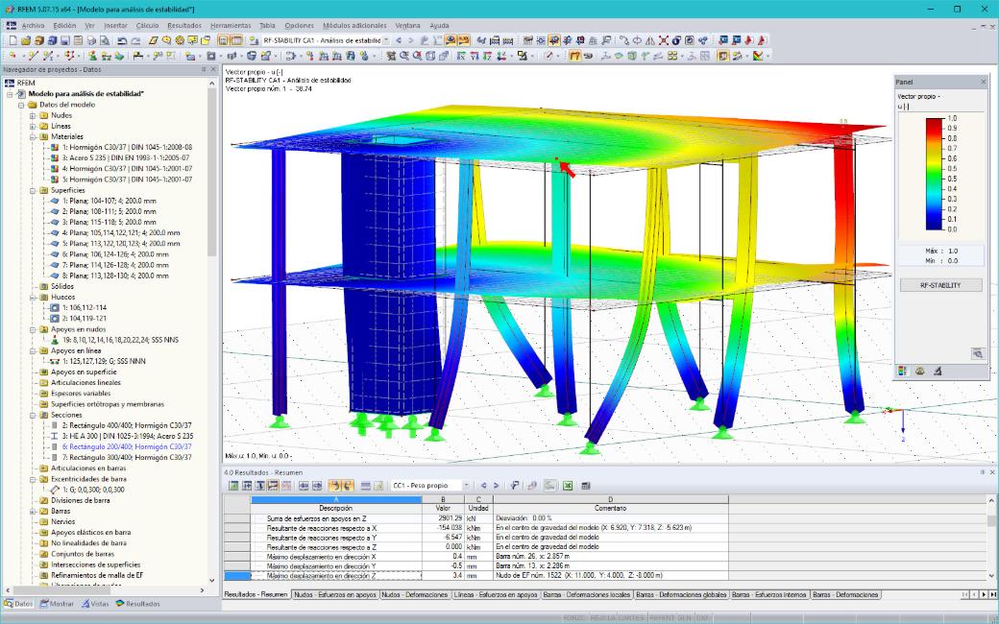The image size is (999, 624).
Task: Toggle second highlighted orange button in results toolbar
Action: (x=347, y=485)
